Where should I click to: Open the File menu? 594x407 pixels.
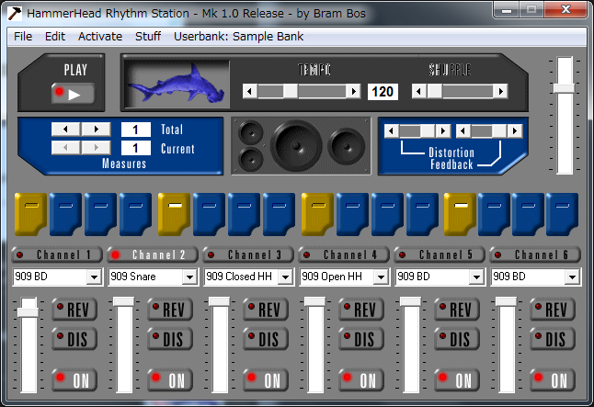23,37
